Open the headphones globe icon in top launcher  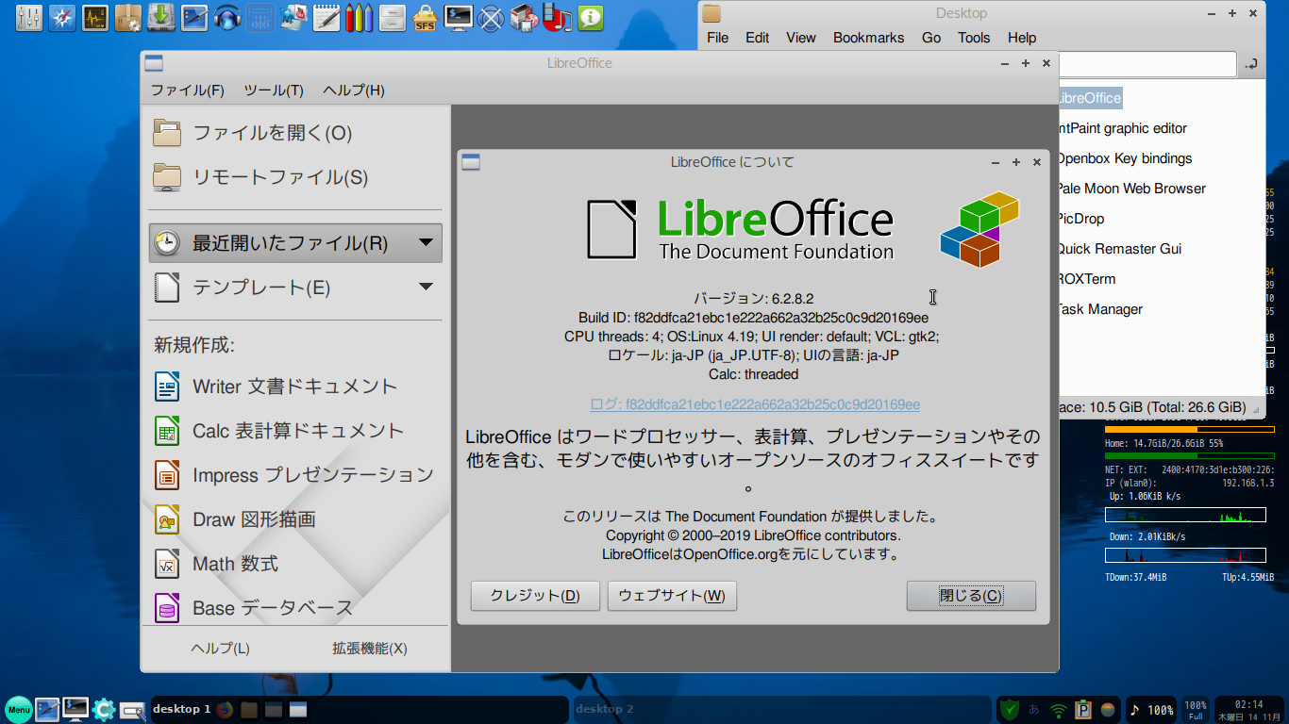(x=226, y=17)
